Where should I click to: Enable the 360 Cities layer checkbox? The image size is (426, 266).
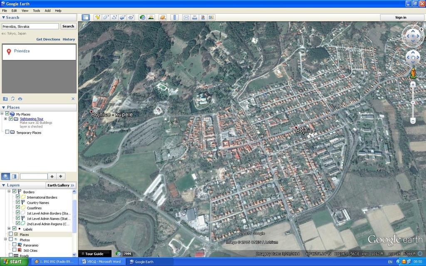15,250
